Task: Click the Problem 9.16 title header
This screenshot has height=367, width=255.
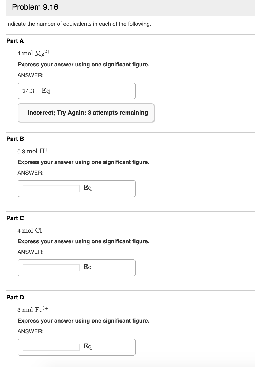Action: [35, 7]
